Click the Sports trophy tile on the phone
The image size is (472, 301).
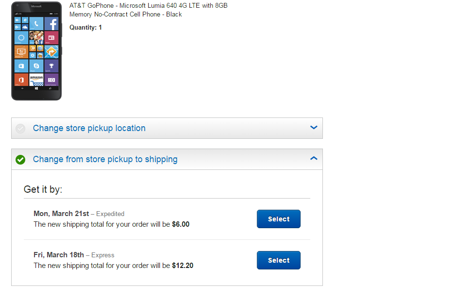[51, 65]
